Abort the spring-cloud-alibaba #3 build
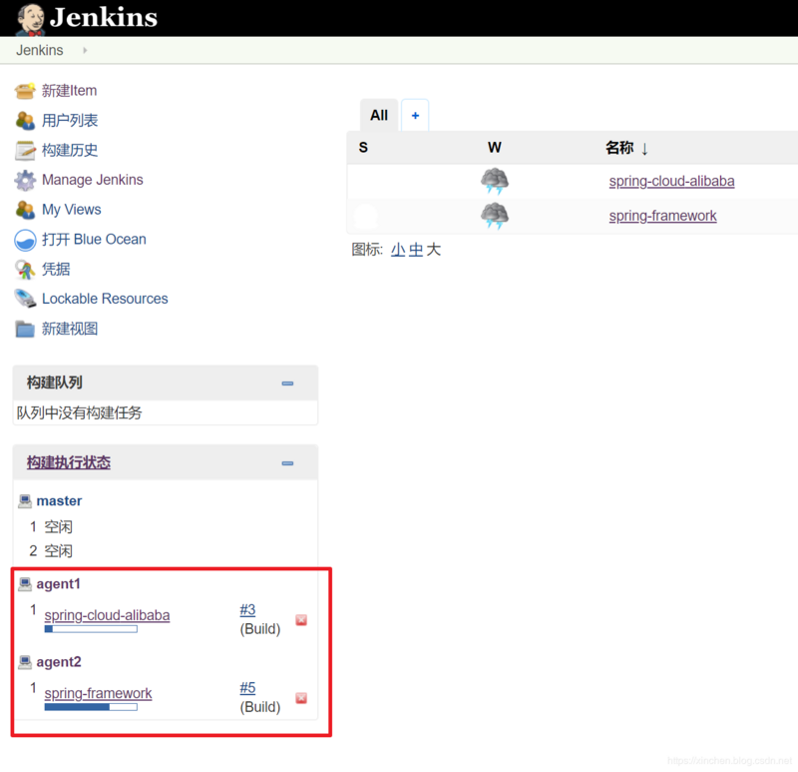The image size is (798, 772). click(x=301, y=620)
